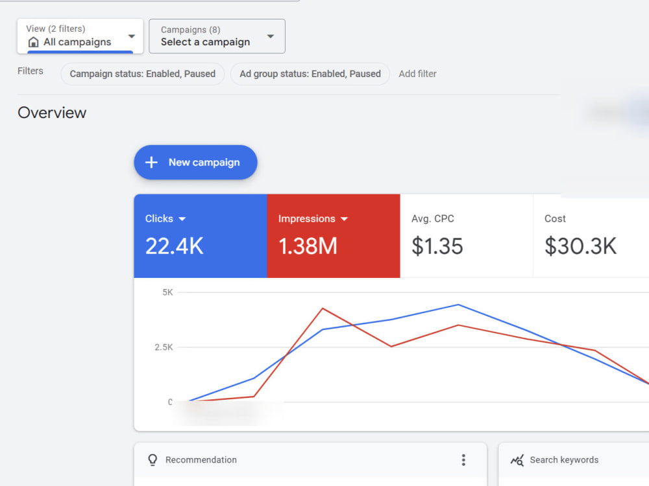Click the 5K axis label on chart
The width and height of the screenshot is (649, 486).
tap(167, 293)
